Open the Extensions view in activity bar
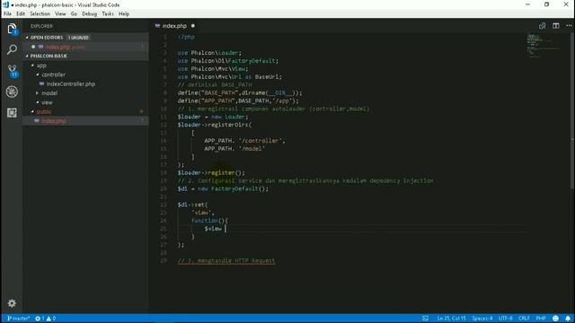Screen dimensions: 575x323 click(12, 112)
